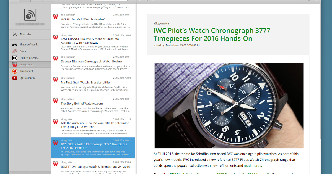Image resolution: width=332 pixels, height=174 pixels.
Task: Select the Igor Sakharov YouTube icon
Action: (15, 78)
